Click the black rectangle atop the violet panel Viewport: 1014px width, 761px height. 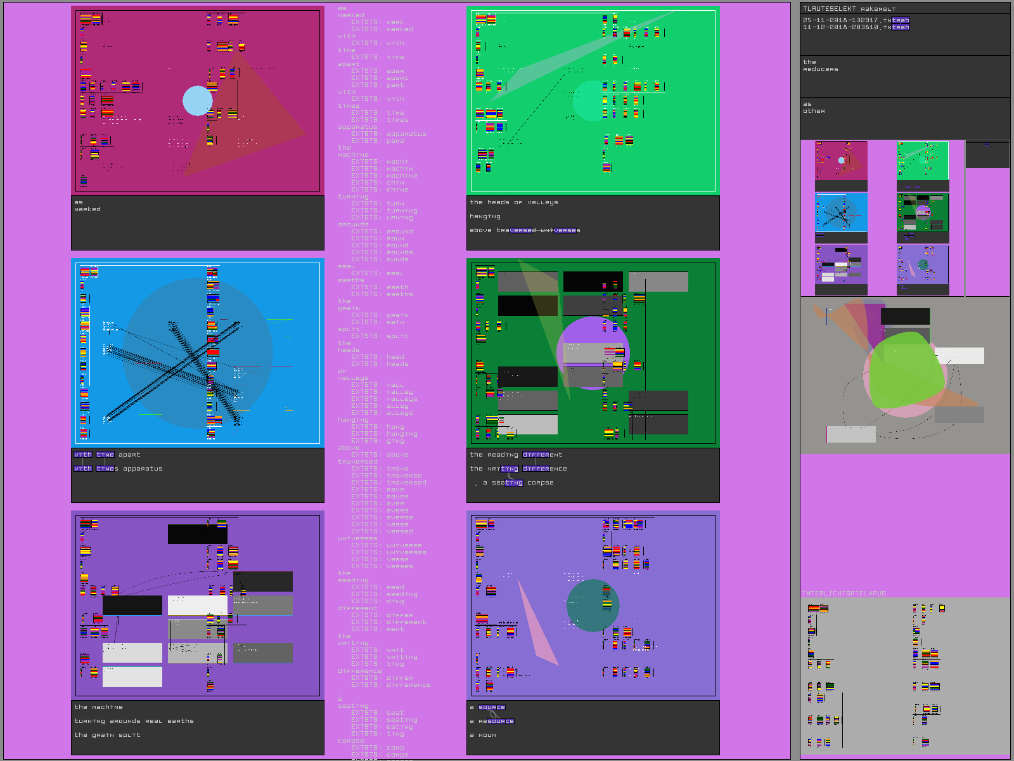tap(198, 534)
